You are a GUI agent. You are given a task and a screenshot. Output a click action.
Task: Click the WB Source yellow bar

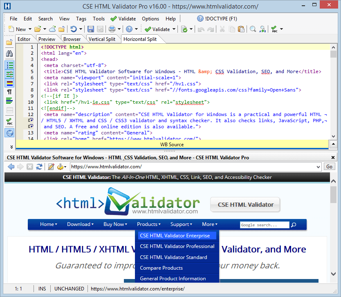(x=172, y=145)
